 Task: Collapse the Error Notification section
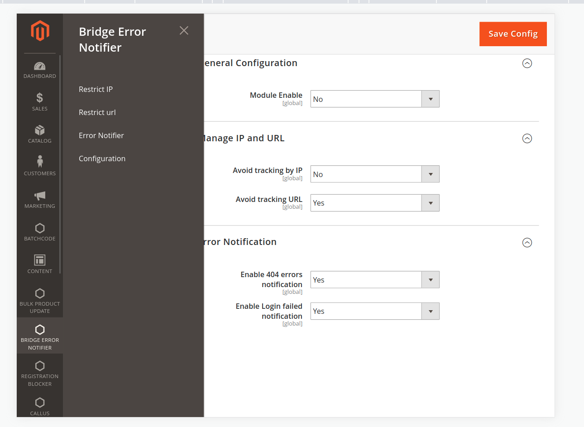pos(527,243)
